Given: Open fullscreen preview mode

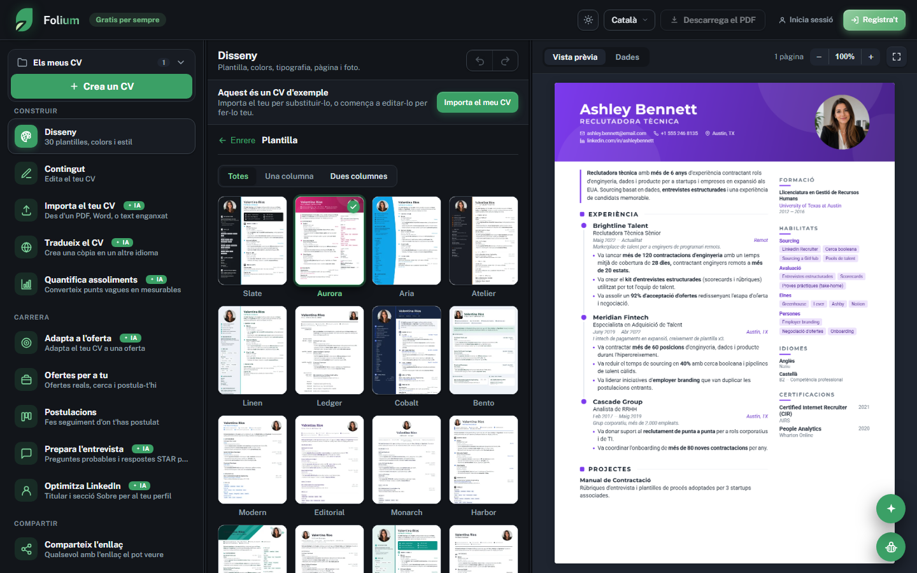Looking at the screenshot, I should tap(897, 57).
